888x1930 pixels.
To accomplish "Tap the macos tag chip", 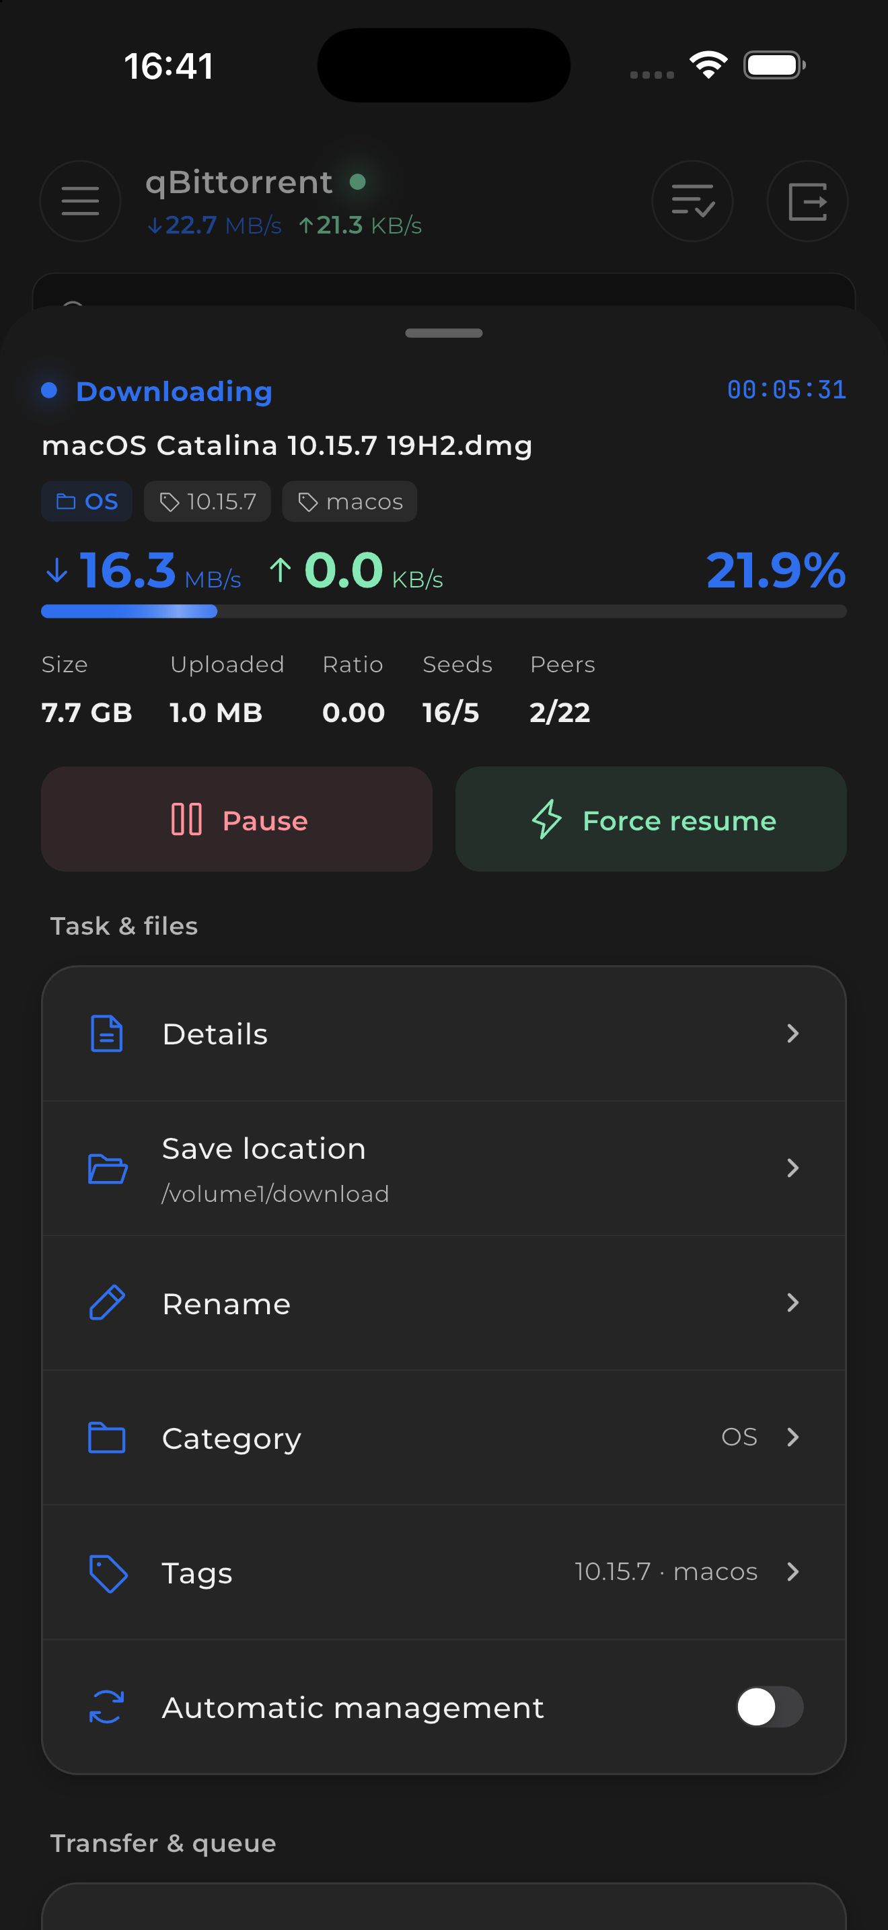I will click(x=350, y=501).
